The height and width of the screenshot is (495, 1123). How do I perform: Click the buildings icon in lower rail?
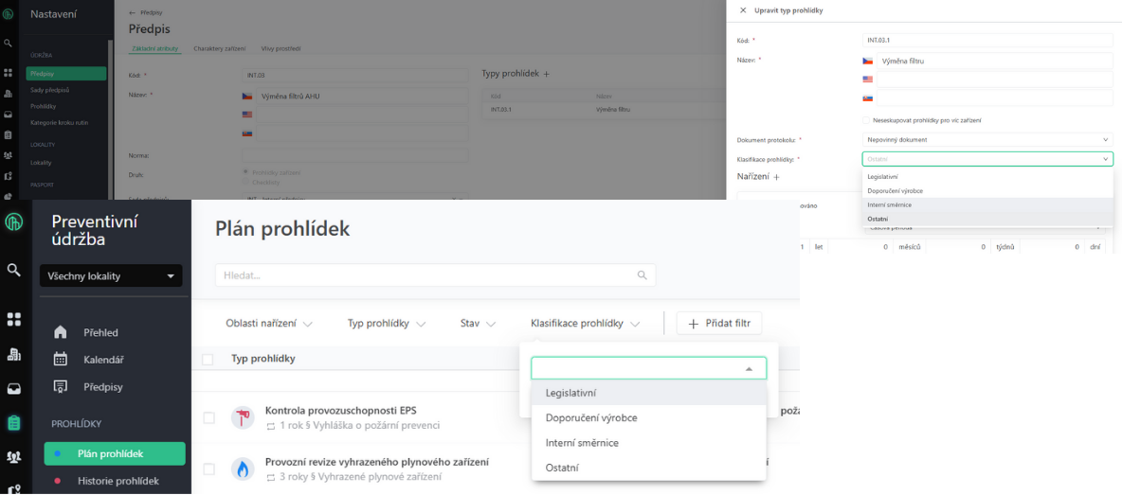coord(13,354)
